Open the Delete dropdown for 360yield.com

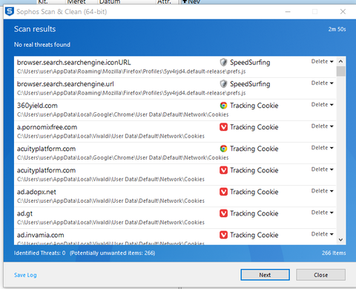[323, 105]
